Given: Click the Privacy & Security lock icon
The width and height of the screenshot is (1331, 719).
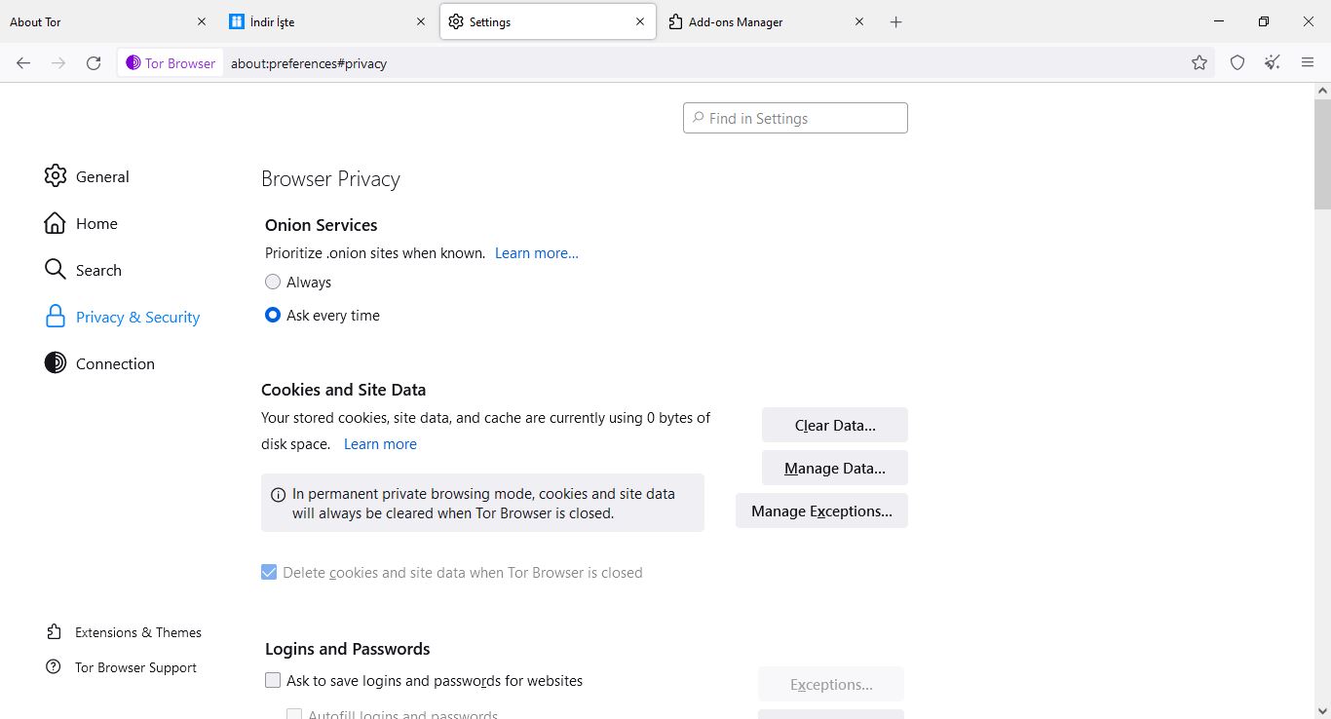Looking at the screenshot, I should point(56,317).
